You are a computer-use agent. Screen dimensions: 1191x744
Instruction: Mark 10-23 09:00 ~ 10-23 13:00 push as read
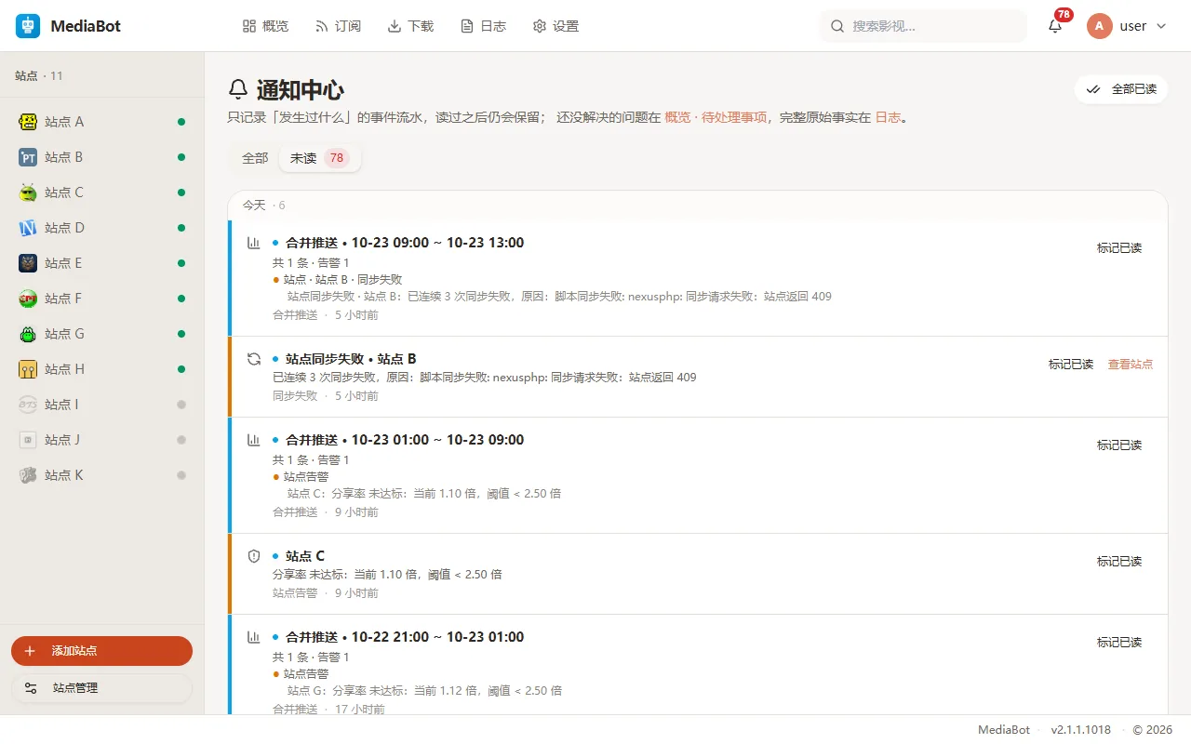1119,248
